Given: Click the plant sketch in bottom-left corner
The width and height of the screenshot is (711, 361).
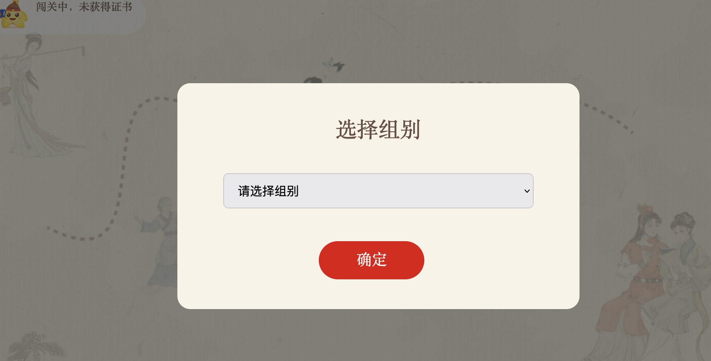Looking at the screenshot, I should tap(34, 346).
